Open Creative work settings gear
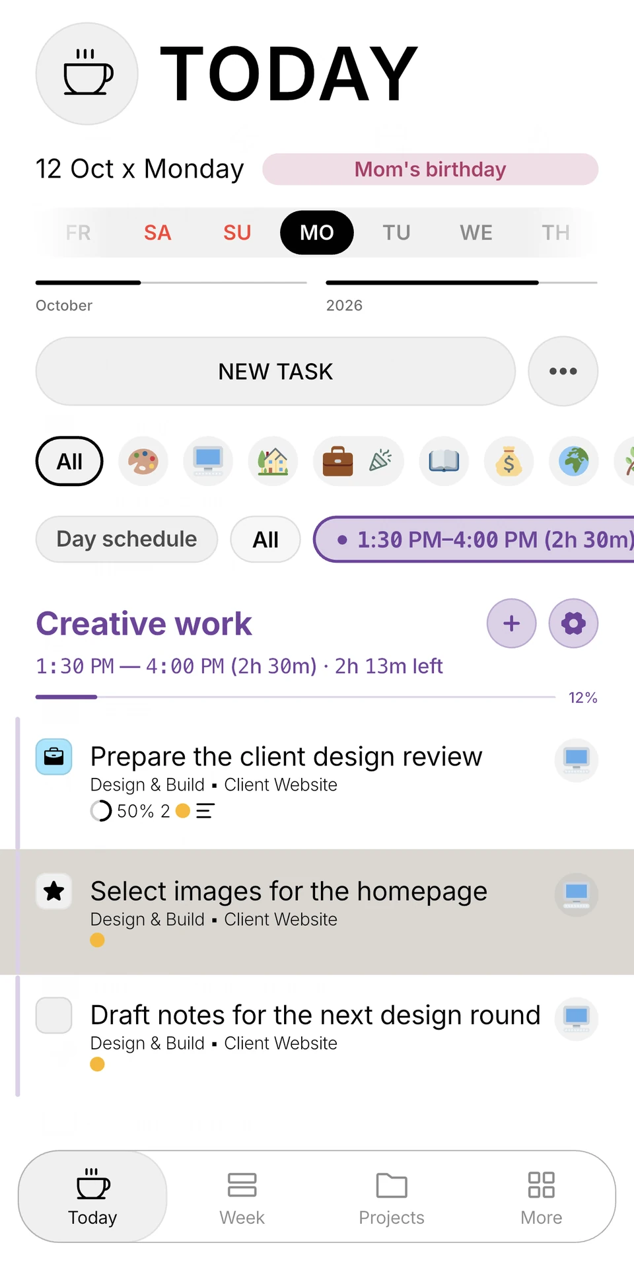The height and width of the screenshot is (1268, 634). pos(573,623)
